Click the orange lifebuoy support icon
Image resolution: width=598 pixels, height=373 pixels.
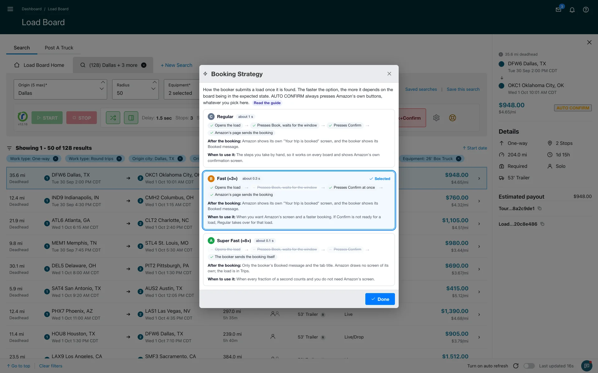(x=453, y=118)
